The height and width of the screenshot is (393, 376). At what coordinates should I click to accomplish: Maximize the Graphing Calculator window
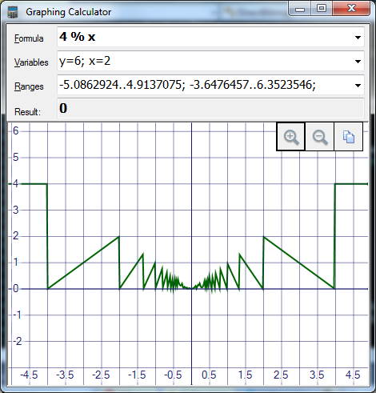[x=322, y=9]
